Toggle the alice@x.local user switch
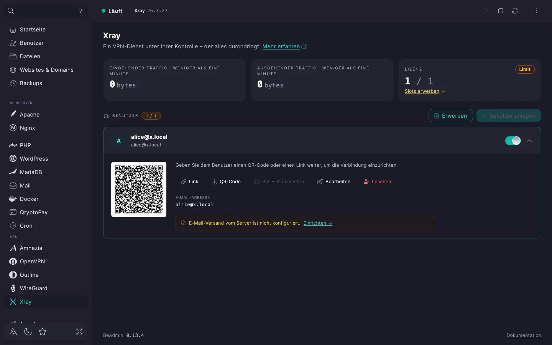552x345 pixels. click(x=513, y=141)
